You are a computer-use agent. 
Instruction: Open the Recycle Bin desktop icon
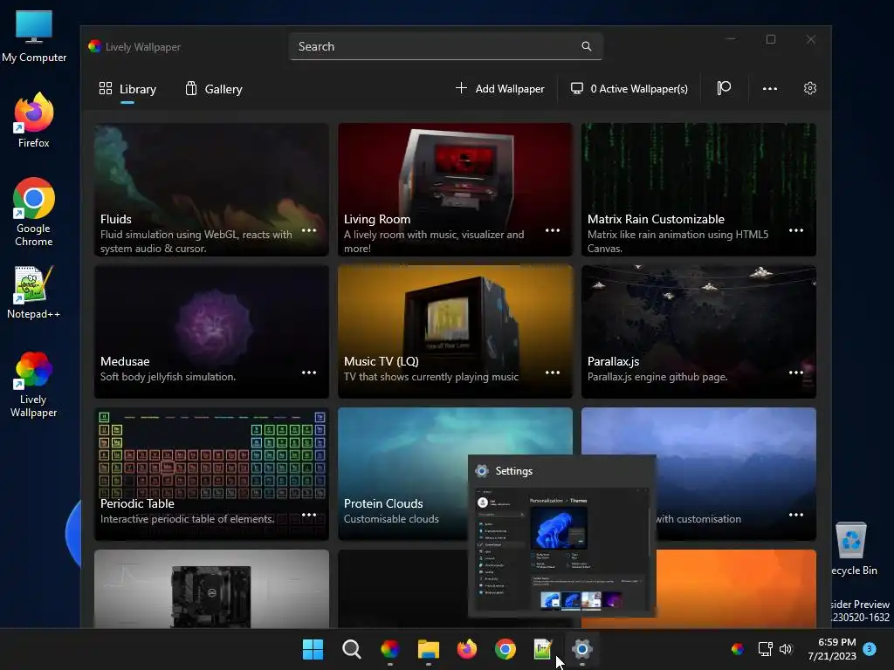point(852,548)
